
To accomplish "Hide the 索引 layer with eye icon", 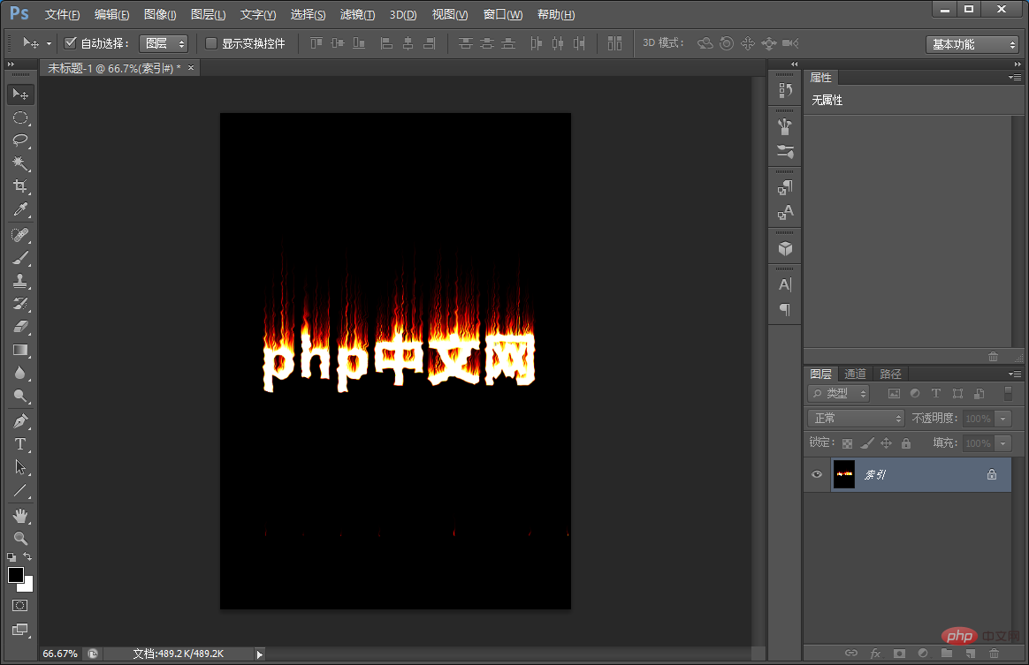I will coord(816,474).
